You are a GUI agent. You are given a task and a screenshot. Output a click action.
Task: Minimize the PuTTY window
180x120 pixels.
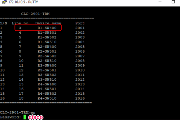click(x=160, y=2)
